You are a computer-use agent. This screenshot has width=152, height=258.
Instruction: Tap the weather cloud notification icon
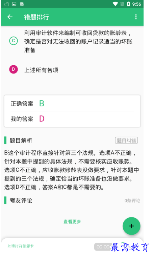click(x=6, y=4)
